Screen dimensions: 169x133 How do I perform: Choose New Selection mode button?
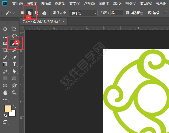(22, 13)
